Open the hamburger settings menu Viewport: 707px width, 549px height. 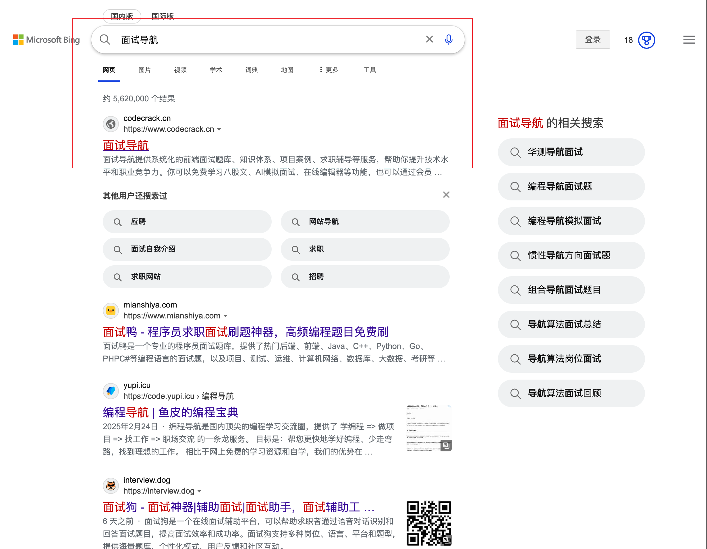pos(689,40)
